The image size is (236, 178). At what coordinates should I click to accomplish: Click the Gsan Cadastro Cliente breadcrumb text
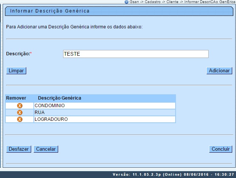[182, 2]
